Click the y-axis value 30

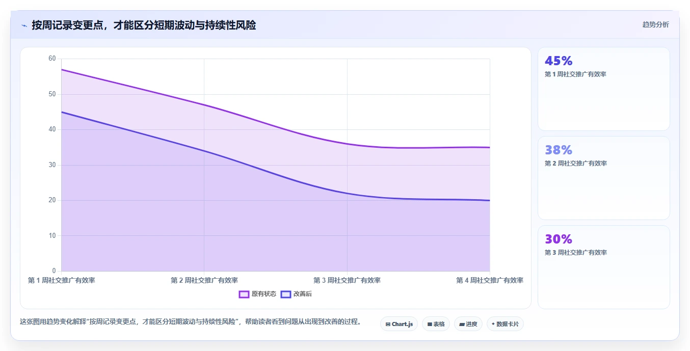click(52, 165)
